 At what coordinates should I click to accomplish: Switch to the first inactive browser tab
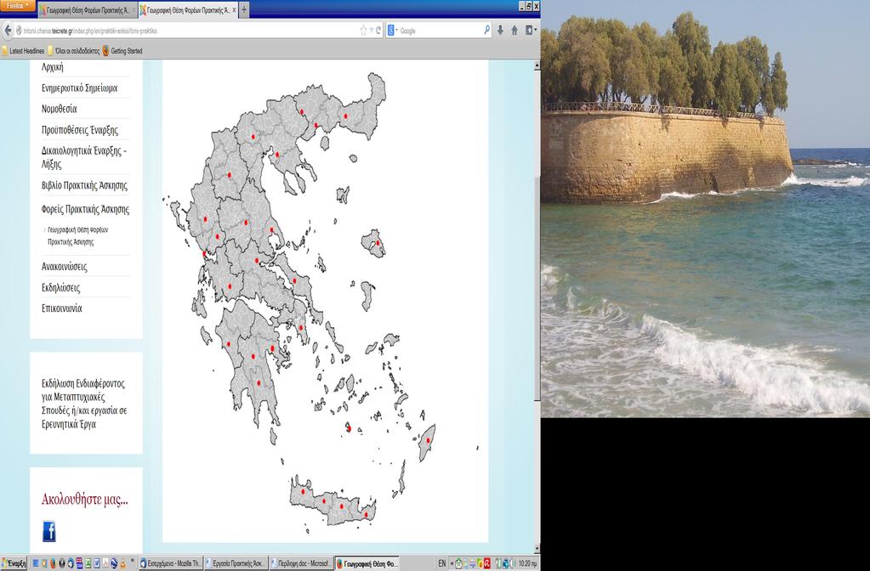pyautogui.click(x=87, y=10)
